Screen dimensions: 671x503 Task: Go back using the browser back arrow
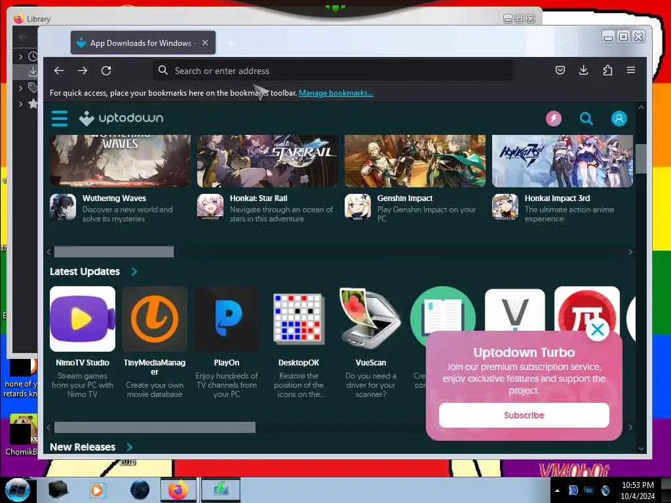coord(59,71)
